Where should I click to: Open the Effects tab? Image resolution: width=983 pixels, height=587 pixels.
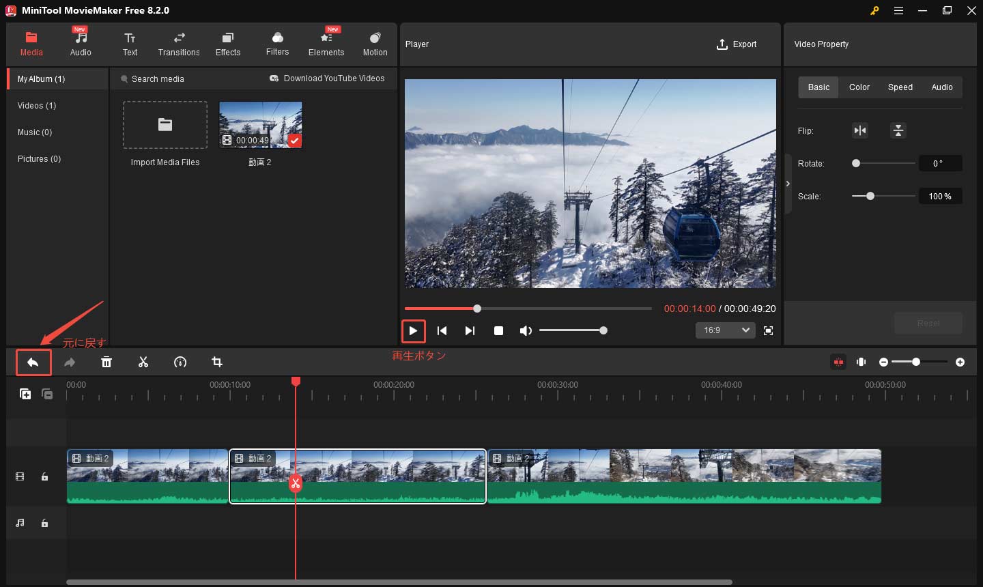228,44
